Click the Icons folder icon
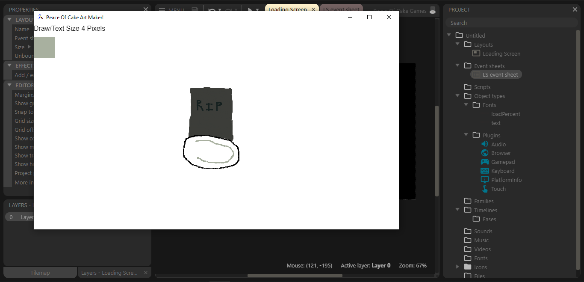This screenshot has height=282, width=584. pos(468,267)
